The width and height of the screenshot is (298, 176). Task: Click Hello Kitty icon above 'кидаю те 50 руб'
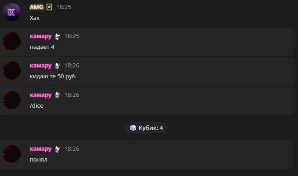point(57,66)
